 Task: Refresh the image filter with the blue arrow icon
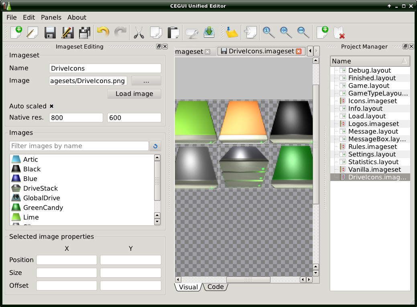coord(155,146)
